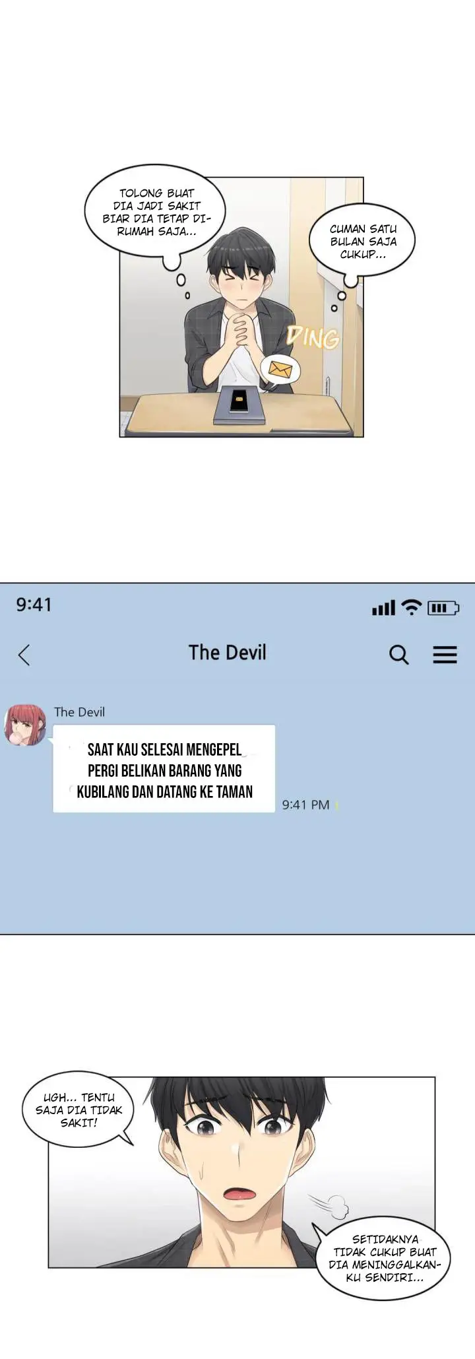Click the sigh puff icon near character

tap(329, 1206)
